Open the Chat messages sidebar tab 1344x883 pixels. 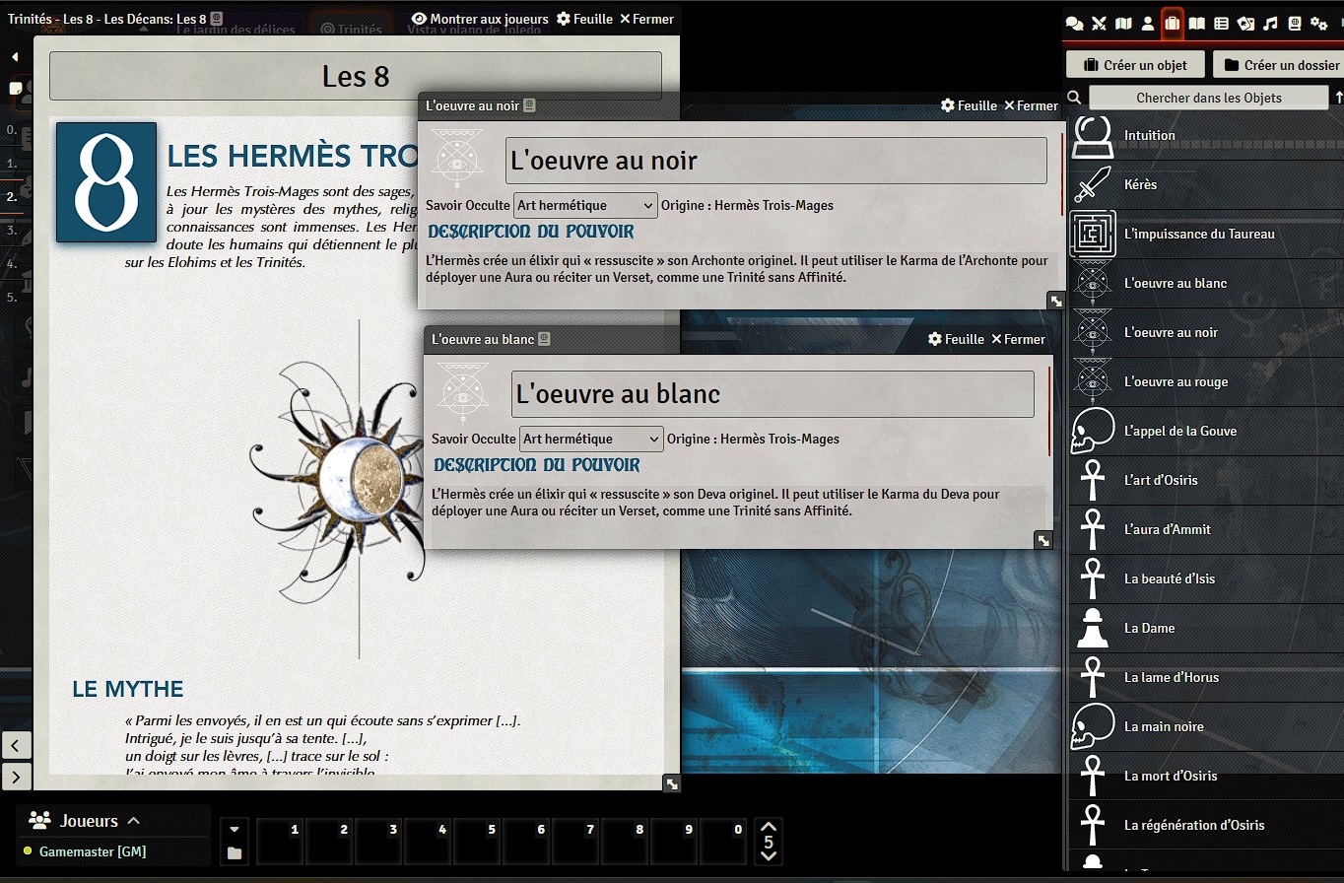point(1075,24)
